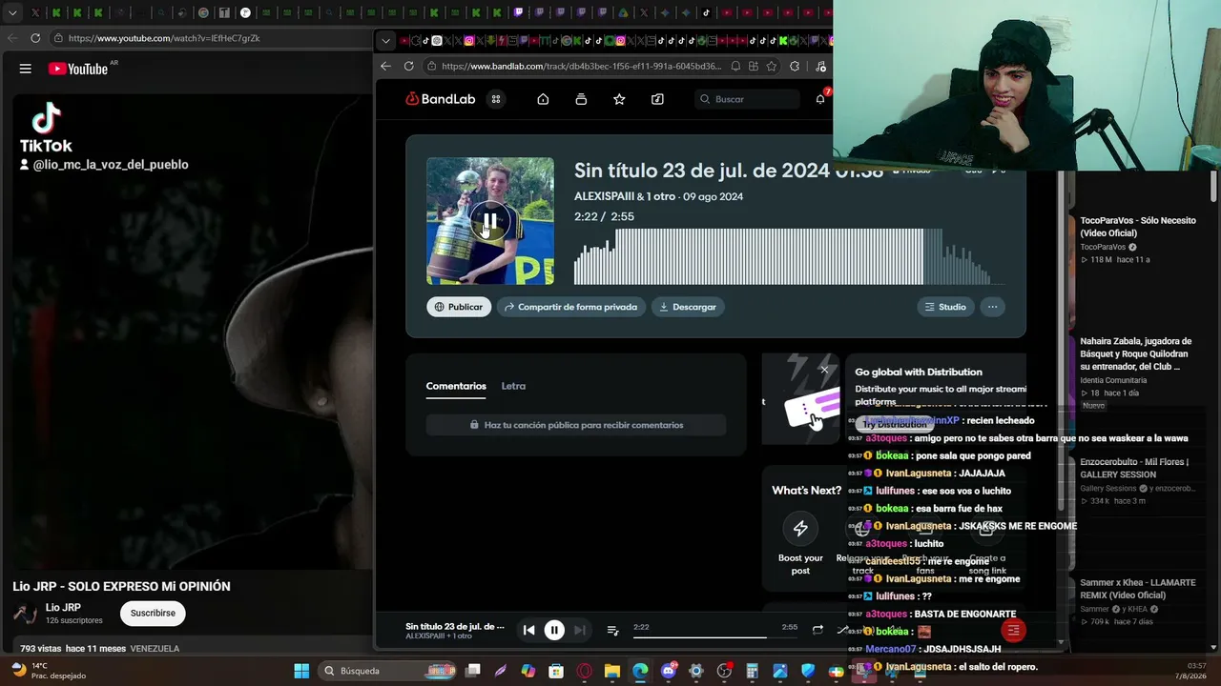Reload the YouTube page
This screenshot has height=686, width=1221.
click(35, 38)
